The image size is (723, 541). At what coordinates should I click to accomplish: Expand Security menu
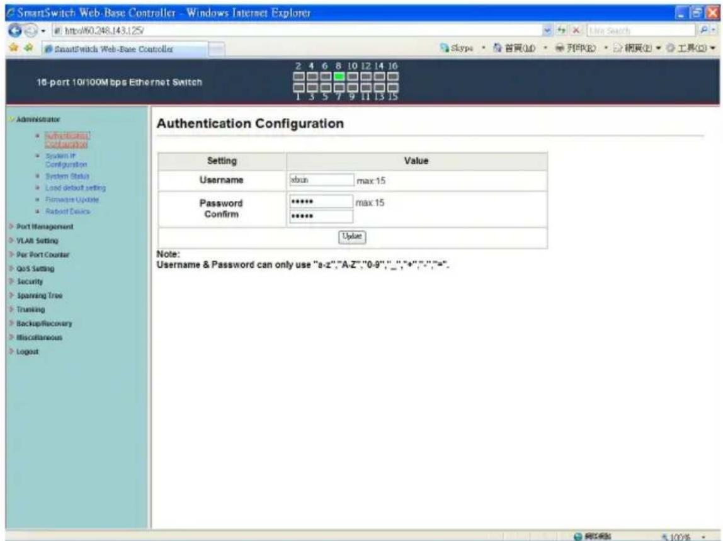coord(30,282)
